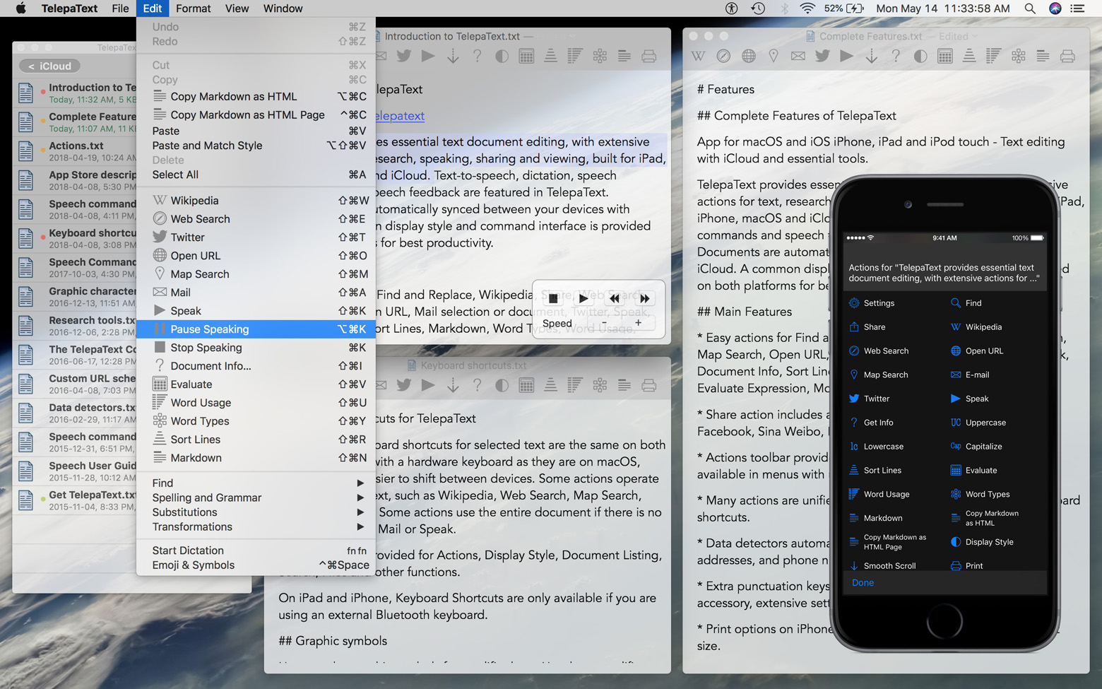Tap Done on the iPhone actions screen
This screenshot has width=1102, height=689.
[863, 583]
